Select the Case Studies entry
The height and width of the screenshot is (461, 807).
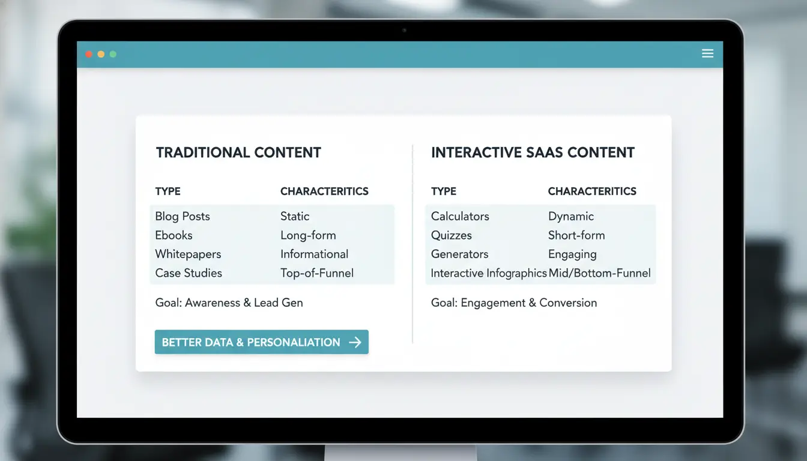[189, 273]
